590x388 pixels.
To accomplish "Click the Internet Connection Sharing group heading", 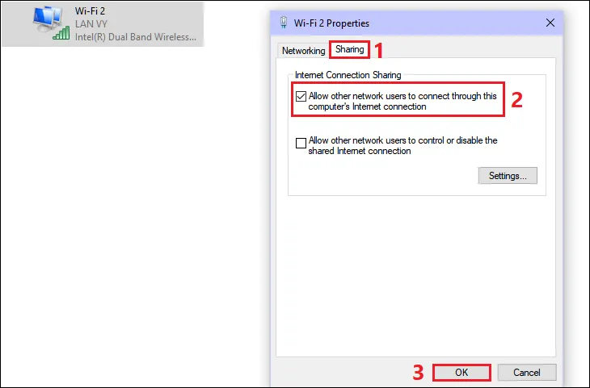I will point(348,75).
